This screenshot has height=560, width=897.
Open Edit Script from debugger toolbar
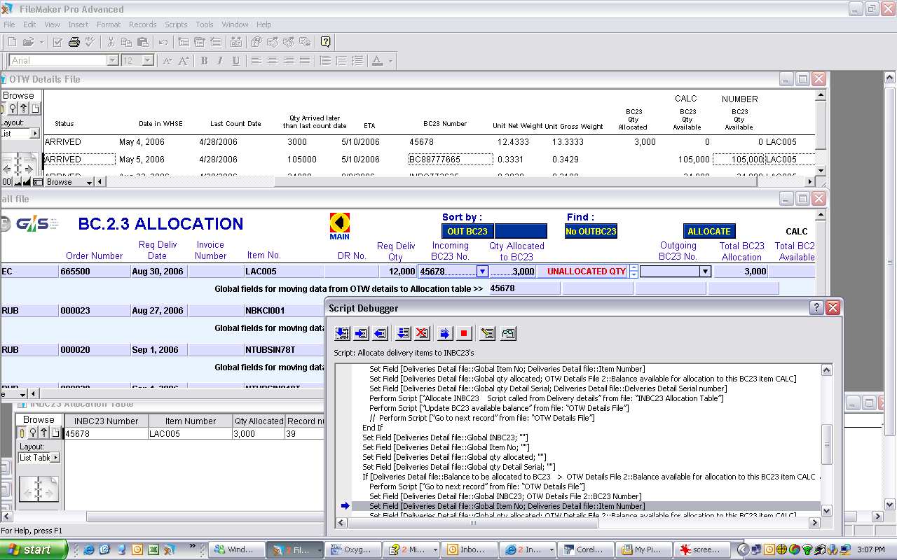[x=488, y=333]
